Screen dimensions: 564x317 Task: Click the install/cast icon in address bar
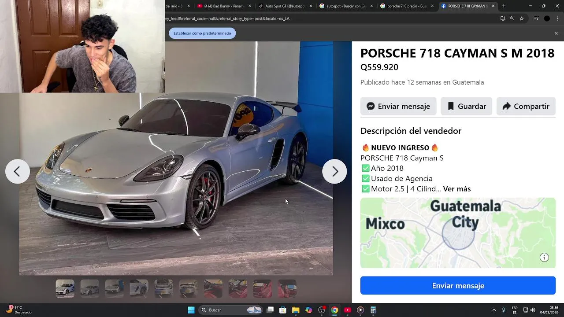(503, 18)
